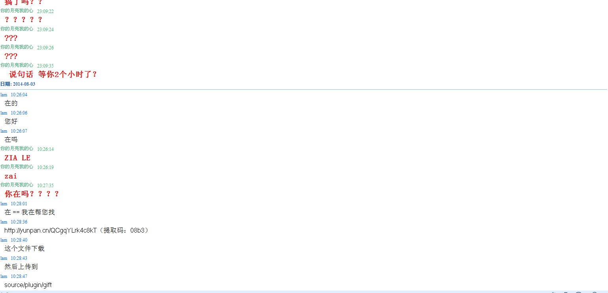Select the "您好" greeting message
The height and width of the screenshot is (293, 608).
click(11, 121)
